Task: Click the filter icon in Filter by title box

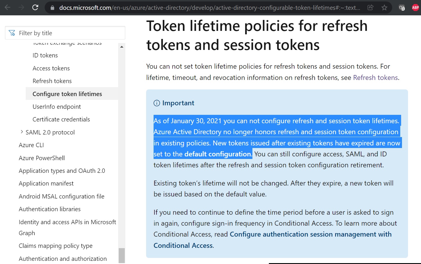Action: point(12,33)
